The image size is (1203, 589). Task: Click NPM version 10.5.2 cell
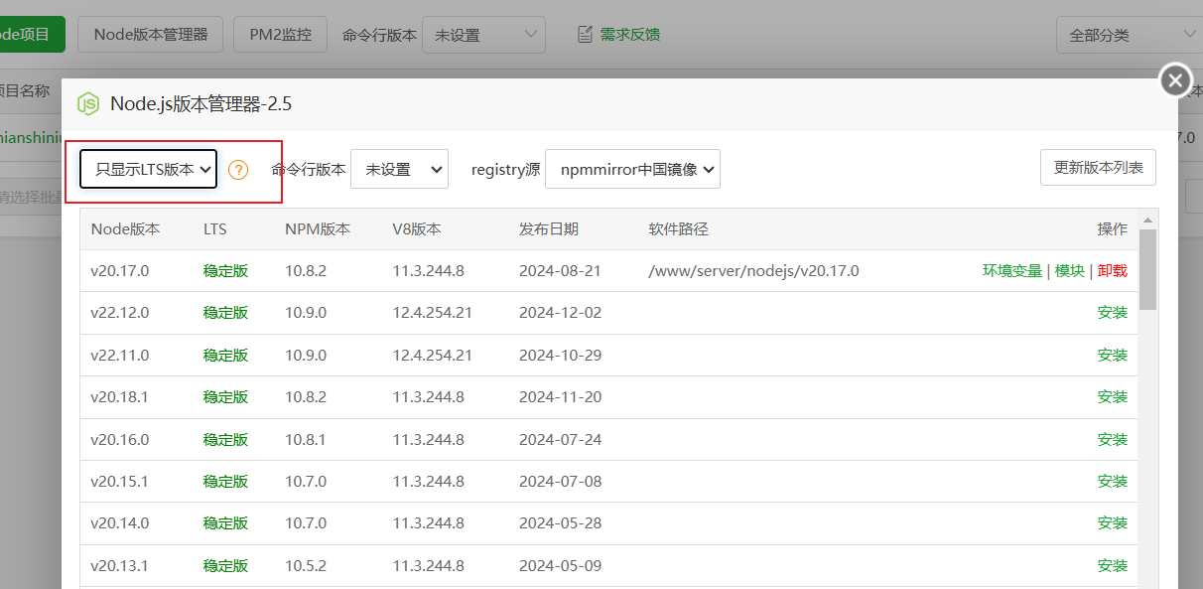point(306,565)
